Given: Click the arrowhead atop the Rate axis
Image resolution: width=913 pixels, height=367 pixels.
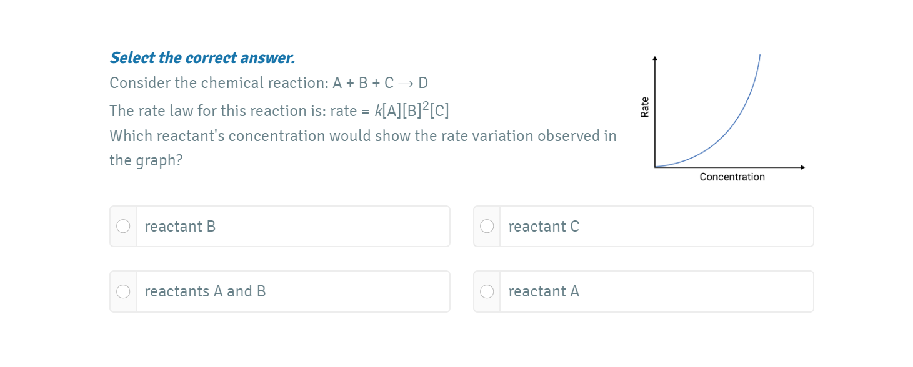Looking at the screenshot, I should tap(655, 58).
